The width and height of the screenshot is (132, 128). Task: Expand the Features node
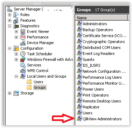tap(9, 20)
